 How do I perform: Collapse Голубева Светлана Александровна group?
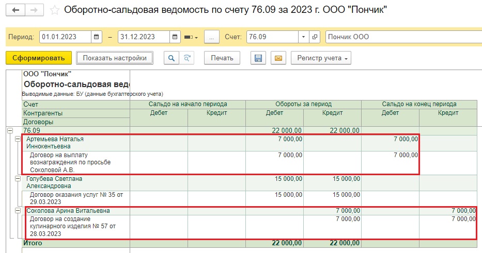tap(18, 178)
